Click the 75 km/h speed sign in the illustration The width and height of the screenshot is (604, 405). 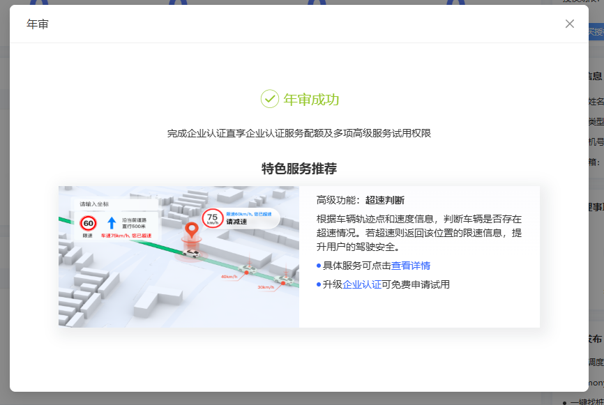[213, 218]
